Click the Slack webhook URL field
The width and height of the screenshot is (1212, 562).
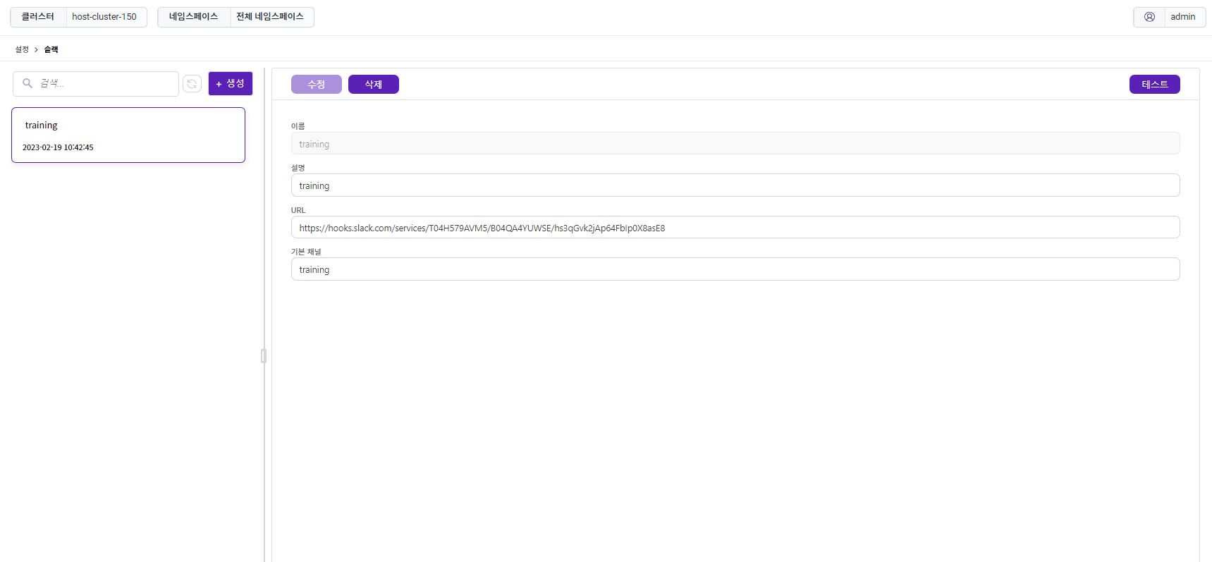click(735, 228)
